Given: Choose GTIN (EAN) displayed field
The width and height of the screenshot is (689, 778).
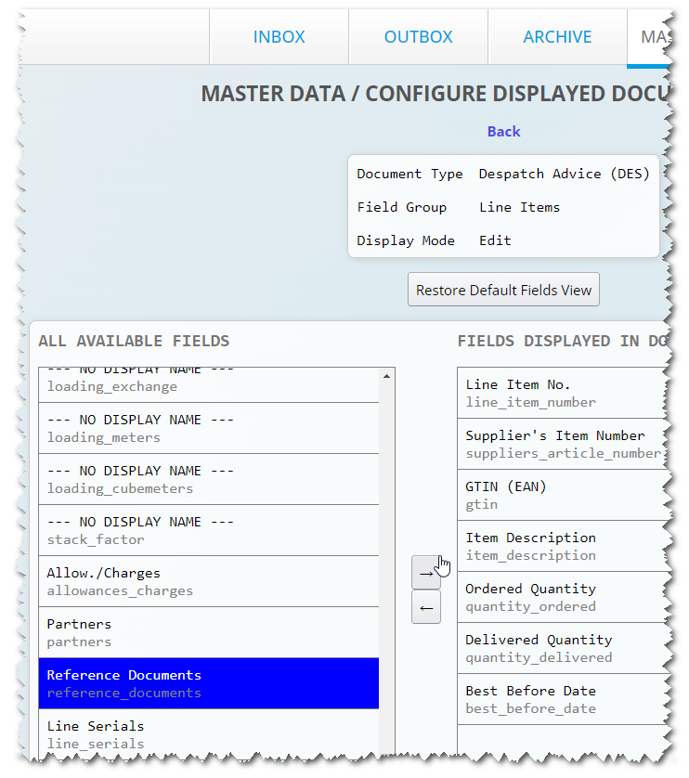Looking at the screenshot, I should point(564,495).
